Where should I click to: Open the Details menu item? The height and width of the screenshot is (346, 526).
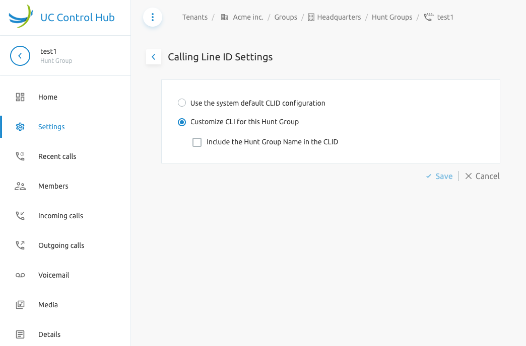[49, 334]
